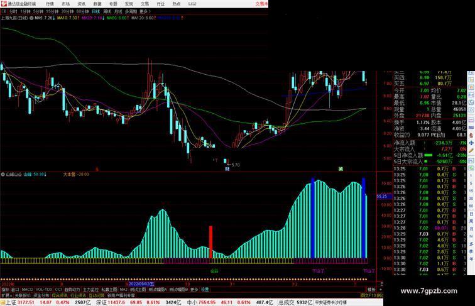
Task: Open the 市场 menu
Action: pyautogui.click(x=65, y=4)
